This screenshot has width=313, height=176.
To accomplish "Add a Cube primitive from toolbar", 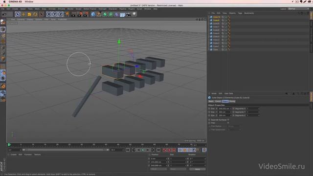I will (x=93, y=14).
